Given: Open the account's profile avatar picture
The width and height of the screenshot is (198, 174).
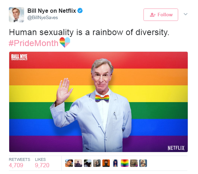Looking at the screenshot, I should pyautogui.click(x=16, y=15).
